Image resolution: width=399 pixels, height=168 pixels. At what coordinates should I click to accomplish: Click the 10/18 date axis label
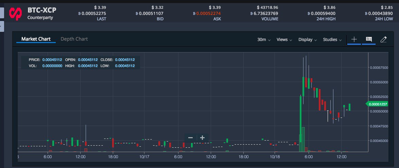click(275, 157)
